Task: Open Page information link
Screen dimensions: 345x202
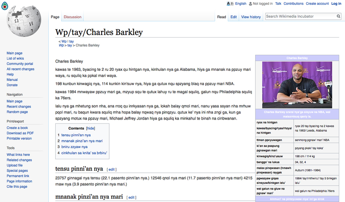Action: (19, 181)
